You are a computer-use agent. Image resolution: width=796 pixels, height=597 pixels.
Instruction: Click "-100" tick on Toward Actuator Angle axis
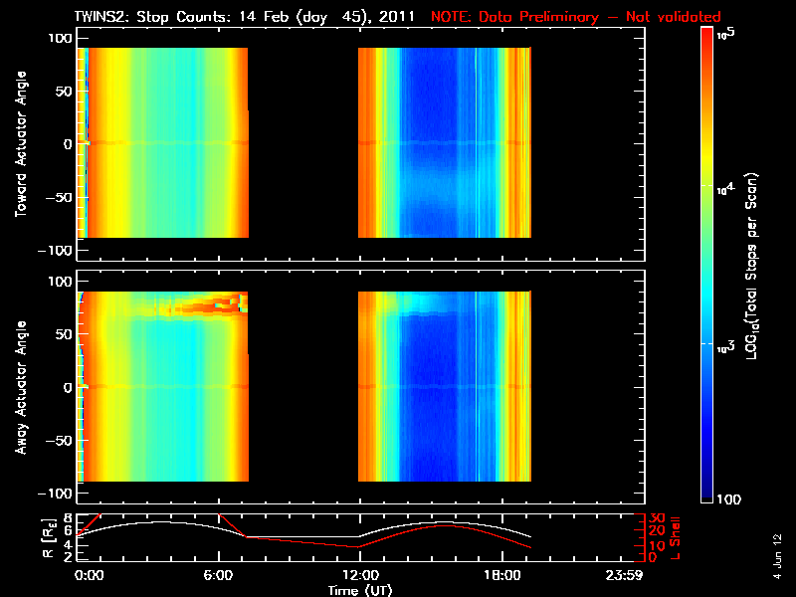pyautogui.click(x=55, y=251)
